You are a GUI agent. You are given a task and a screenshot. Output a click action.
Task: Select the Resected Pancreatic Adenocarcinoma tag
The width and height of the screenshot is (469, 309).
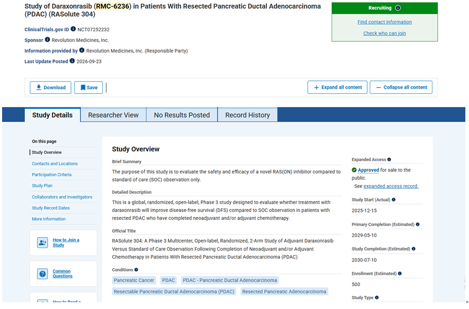(x=284, y=292)
